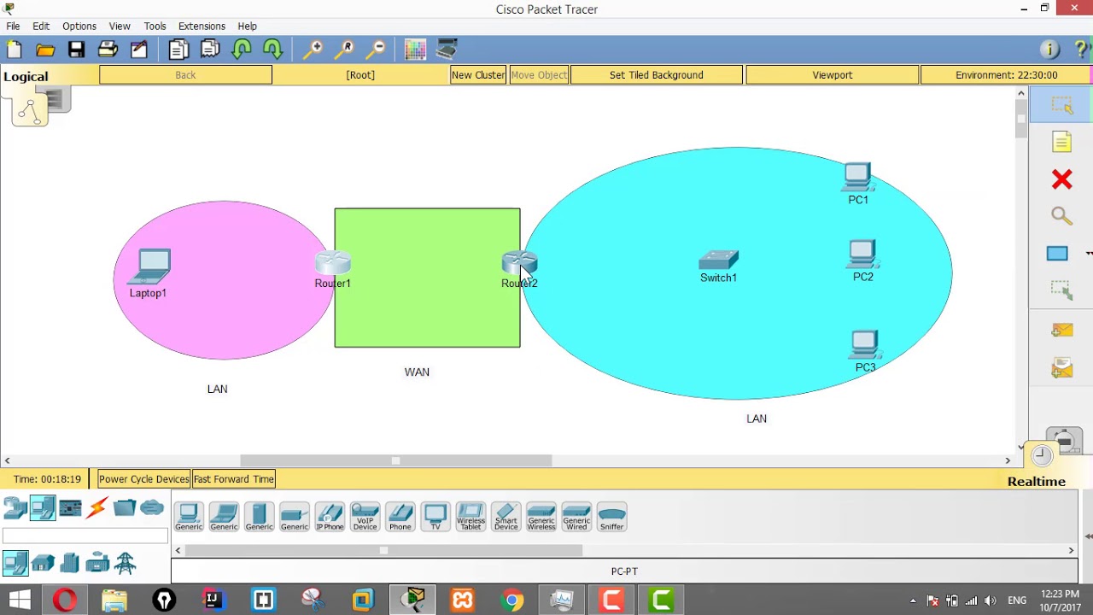Open the Windows Start button
Screen dimensions: 1093x615
point(19,600)
